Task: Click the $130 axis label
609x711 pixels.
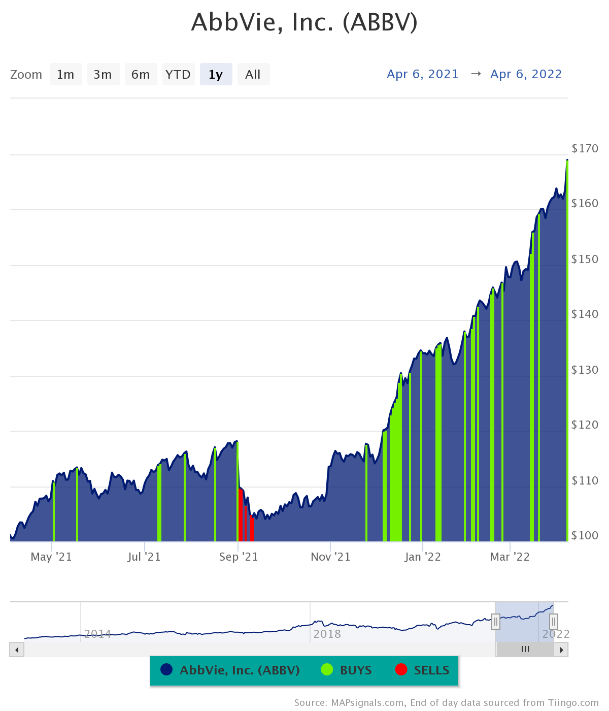Action: [585, 370]
